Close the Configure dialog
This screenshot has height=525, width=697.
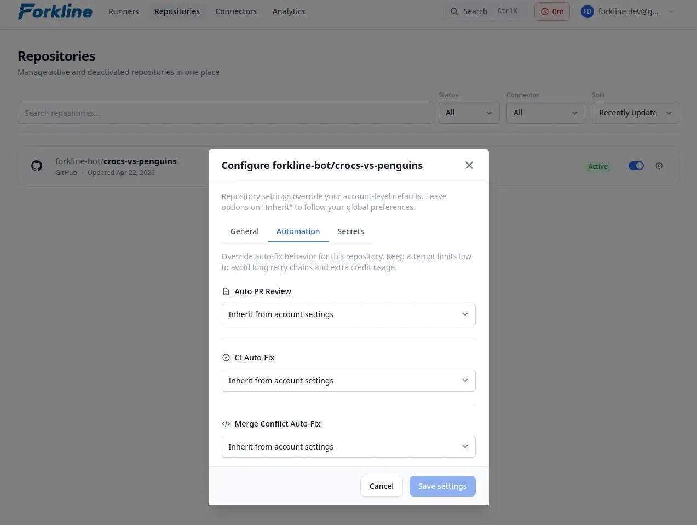tap(469, 165)
